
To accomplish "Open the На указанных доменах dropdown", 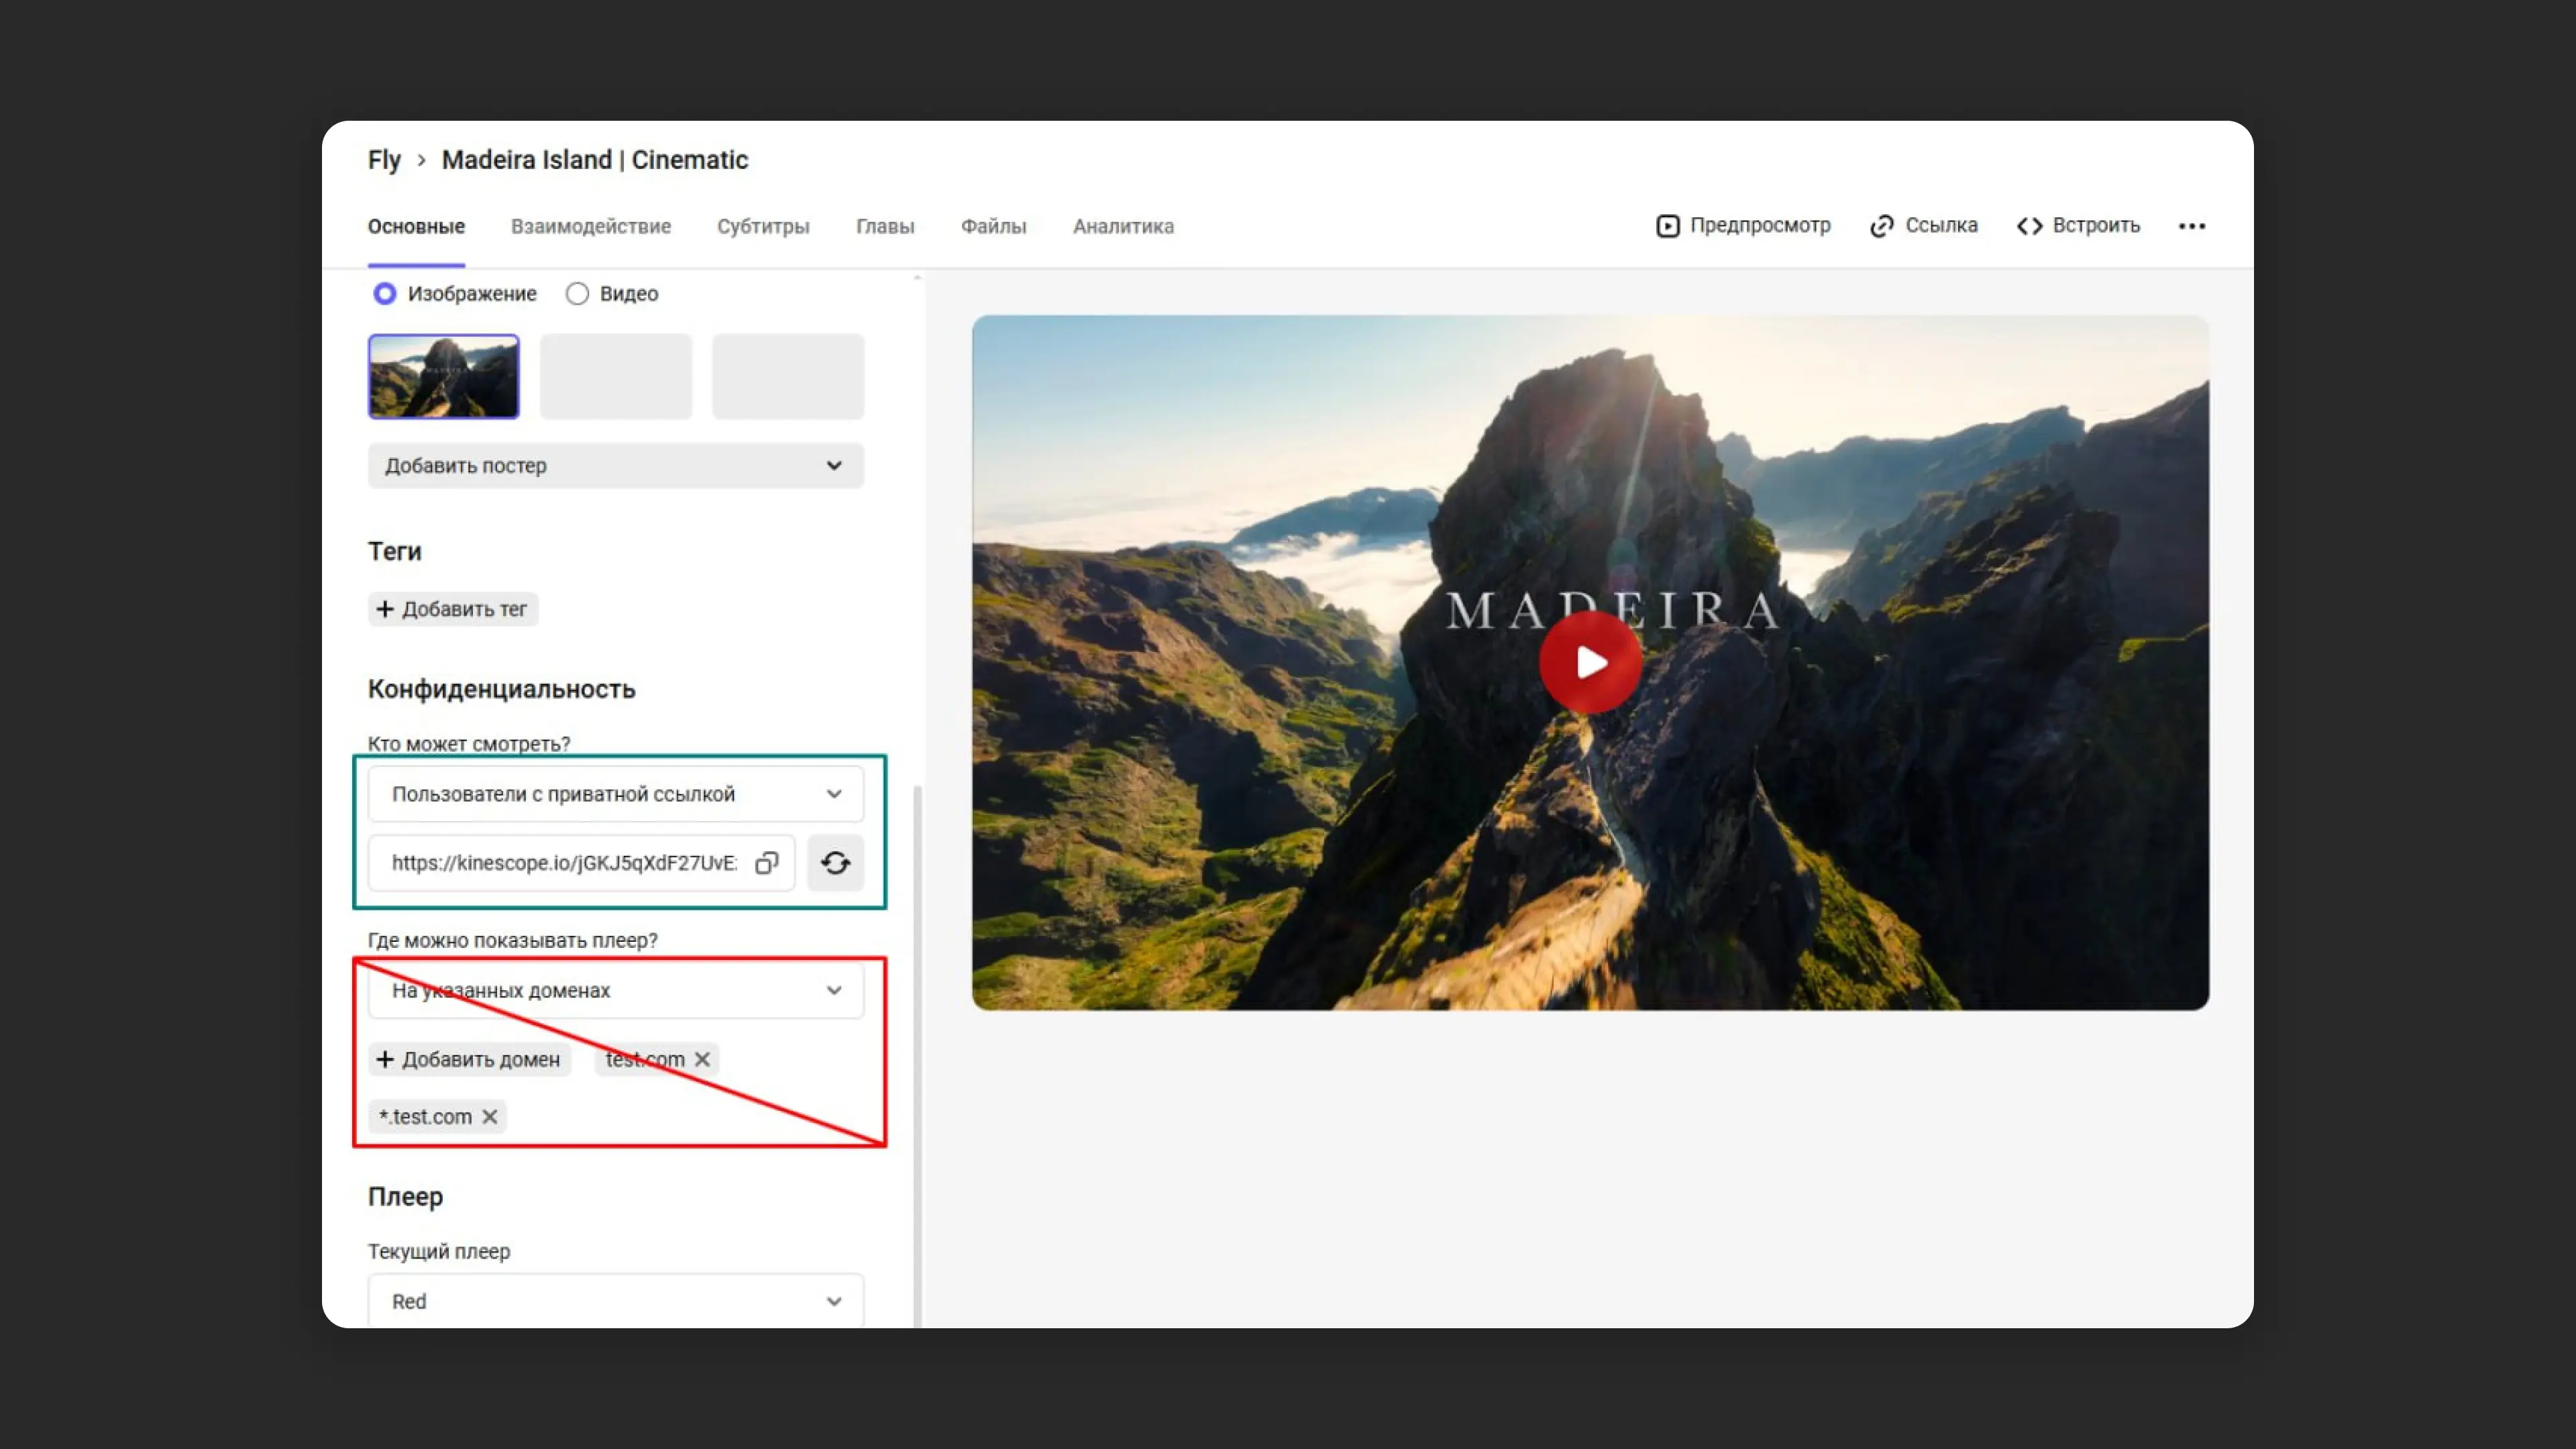I will point(615,990).
